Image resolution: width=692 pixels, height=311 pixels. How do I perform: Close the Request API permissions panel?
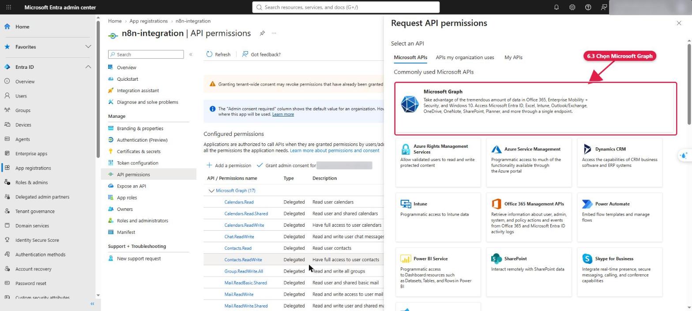pyautogui.click(x=679, y=23)
